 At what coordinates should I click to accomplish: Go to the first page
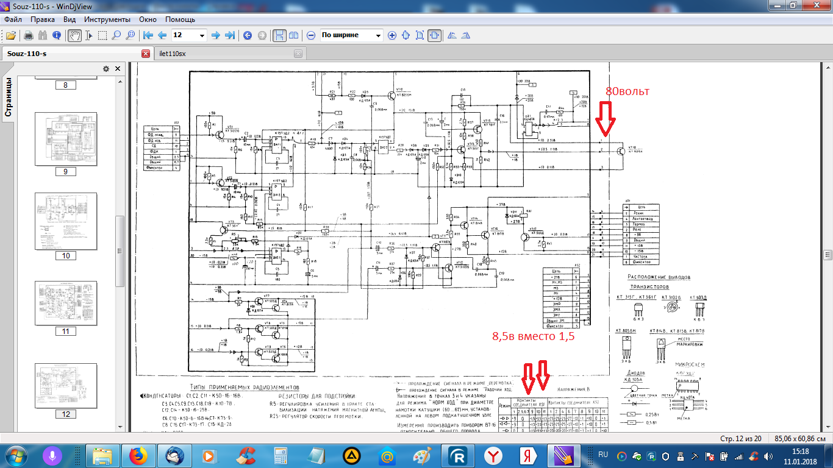(148, 35)
